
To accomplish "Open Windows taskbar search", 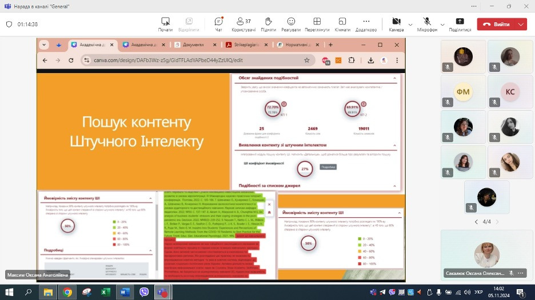I will click(x=29, y=292).
